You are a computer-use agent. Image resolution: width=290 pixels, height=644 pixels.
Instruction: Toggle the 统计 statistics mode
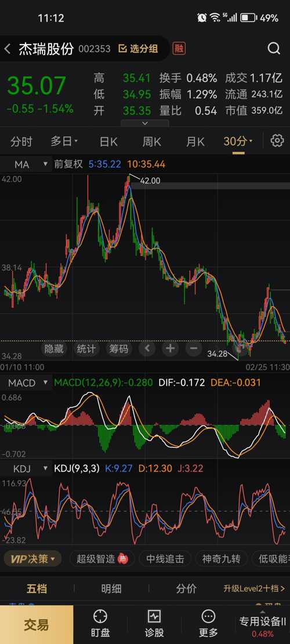pyautogui.click(x=86, y=349)
